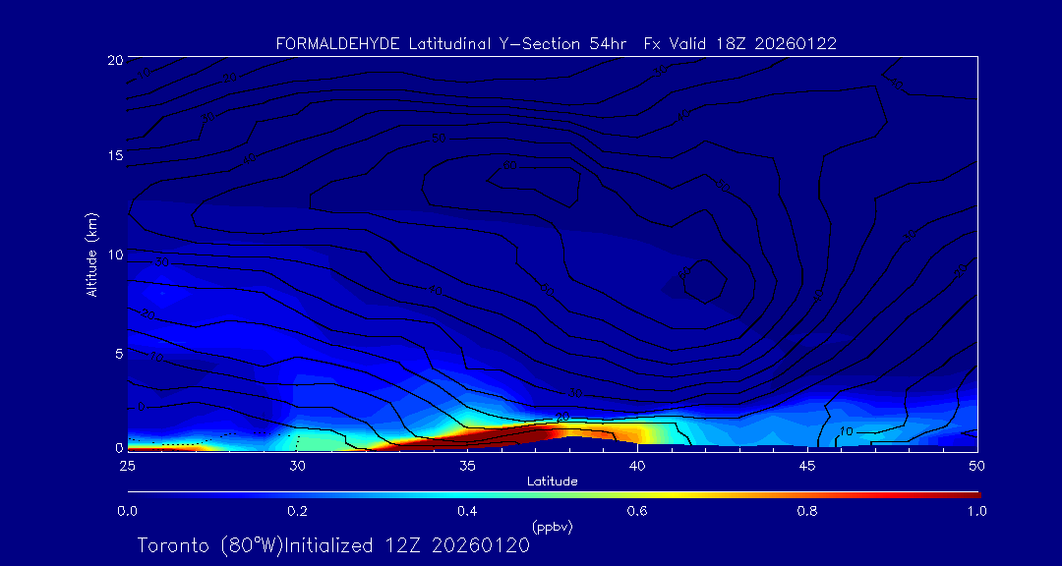Image resolution: width=1062 pixels, height=566 pixels.
Task: Click the 'Toronto (80°W)Initialized 12Z 20260120' caption
Action: (x=333, y=545)
